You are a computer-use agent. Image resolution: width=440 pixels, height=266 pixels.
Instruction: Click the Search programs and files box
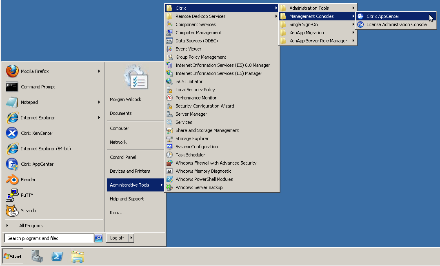coord(49,238)
